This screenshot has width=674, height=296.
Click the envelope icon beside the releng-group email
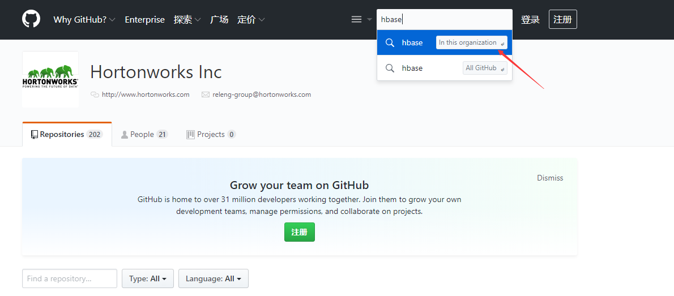pyautogui.click(x=206, y=95)
